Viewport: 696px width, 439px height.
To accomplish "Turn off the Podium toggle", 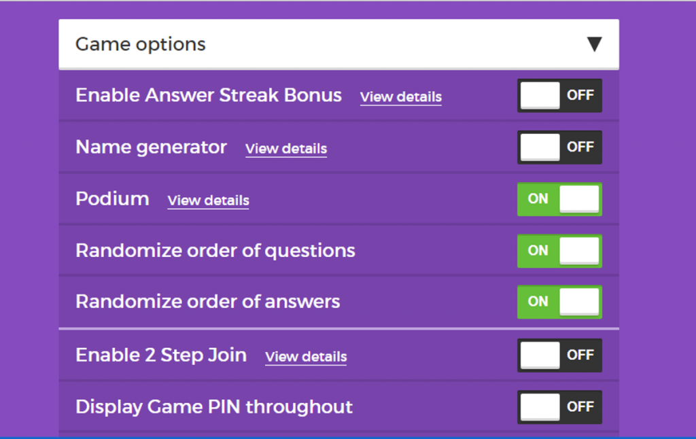I will click(559, 198).
